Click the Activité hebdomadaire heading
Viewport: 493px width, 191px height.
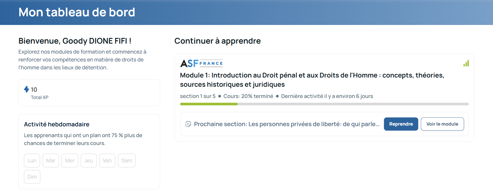click(x=57, y=124)
